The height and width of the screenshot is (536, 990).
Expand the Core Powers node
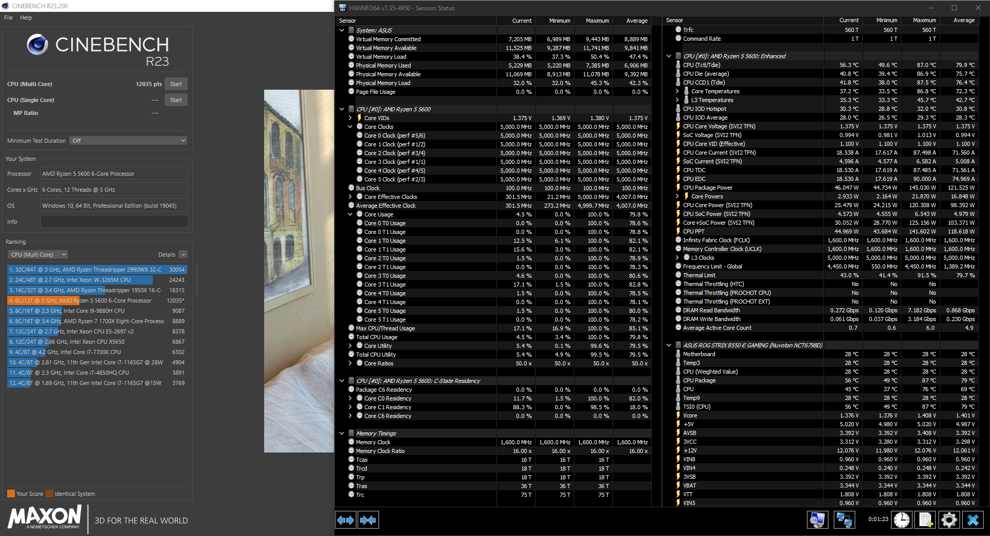(x=677, y=196)
